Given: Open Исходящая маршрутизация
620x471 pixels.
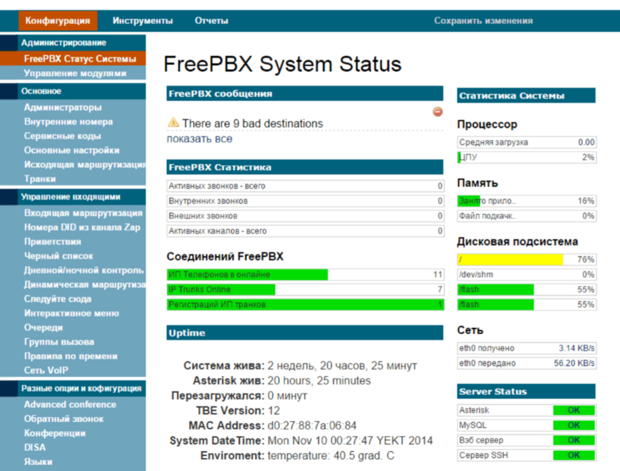Looking at the screenshot, I should click(84, 164).
